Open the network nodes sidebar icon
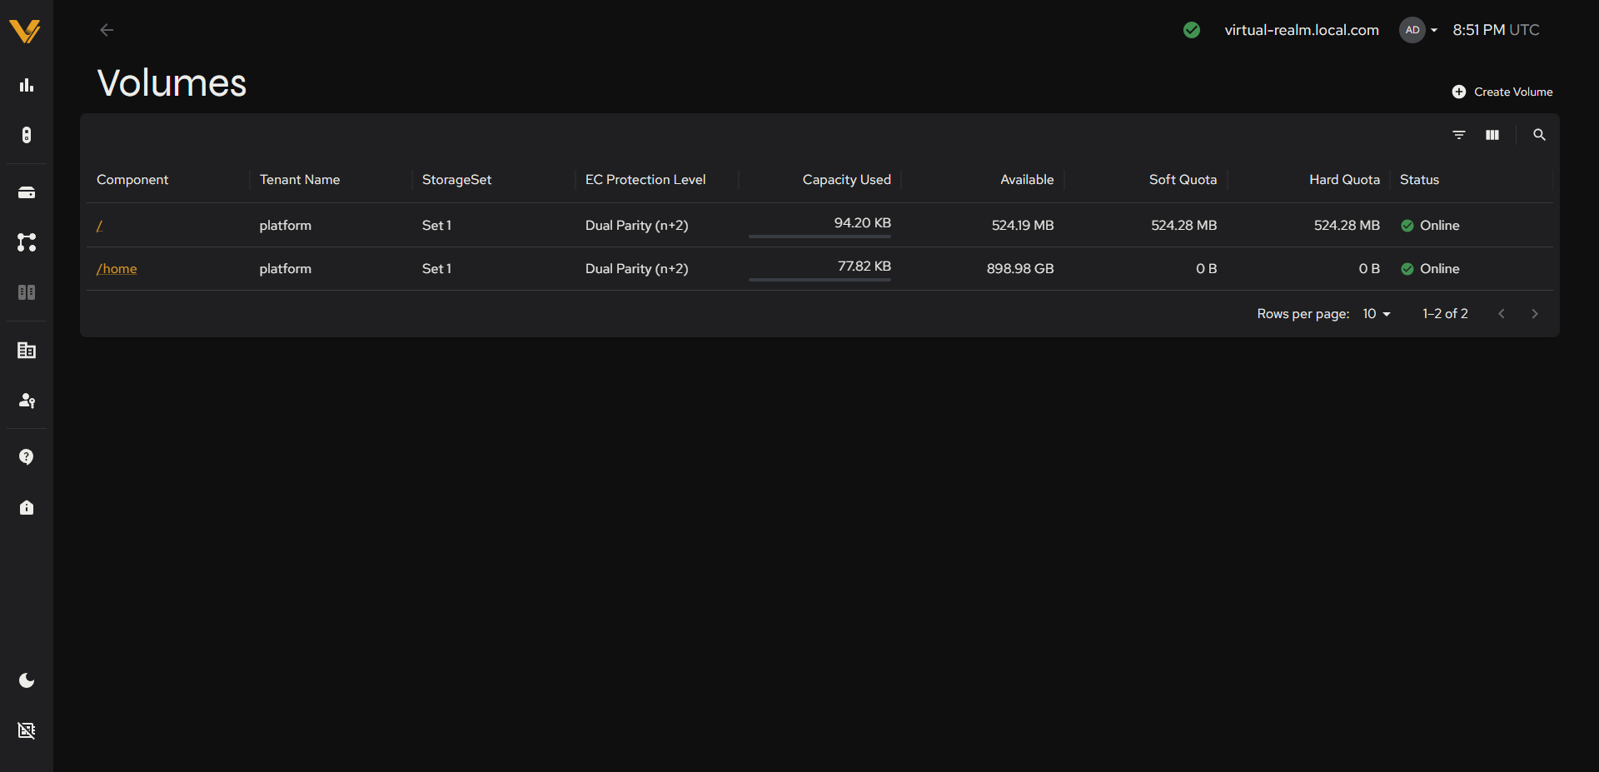The image size is (1599, 772). pos(27,242)
